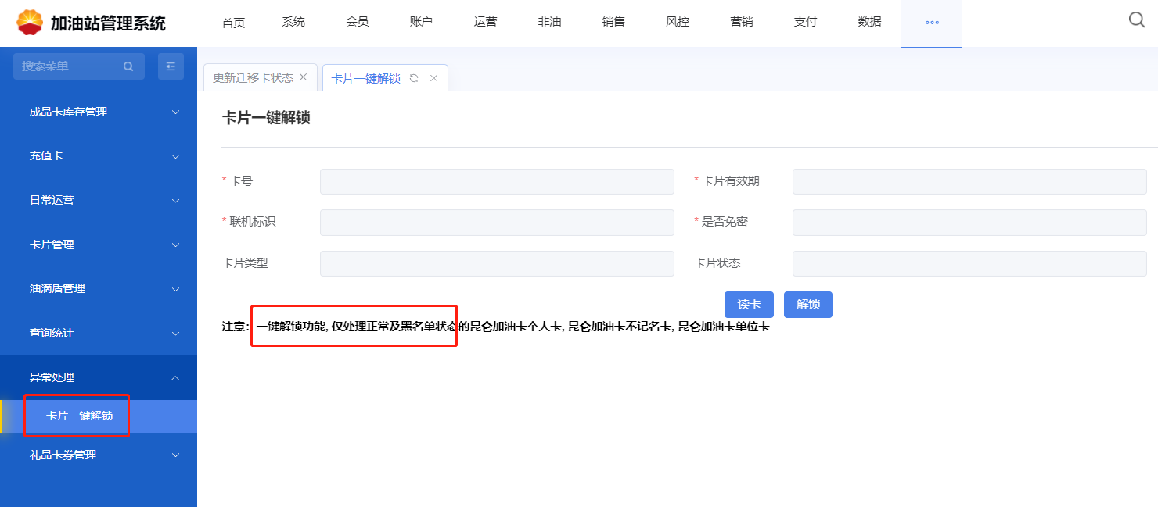Click the refresh icon on 卡片一键解锁 tab
1158x507 pixels.
point(414,78)
